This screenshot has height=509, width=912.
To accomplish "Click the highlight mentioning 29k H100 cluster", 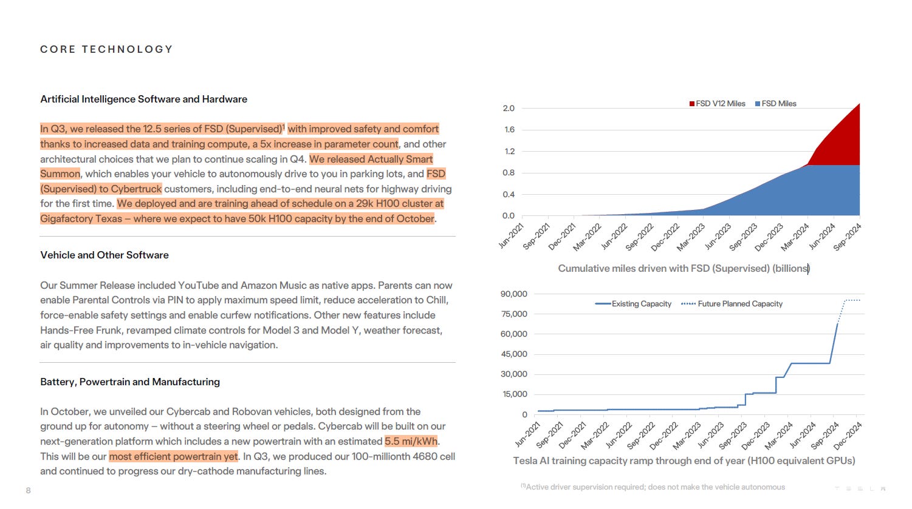I will 281,203.
